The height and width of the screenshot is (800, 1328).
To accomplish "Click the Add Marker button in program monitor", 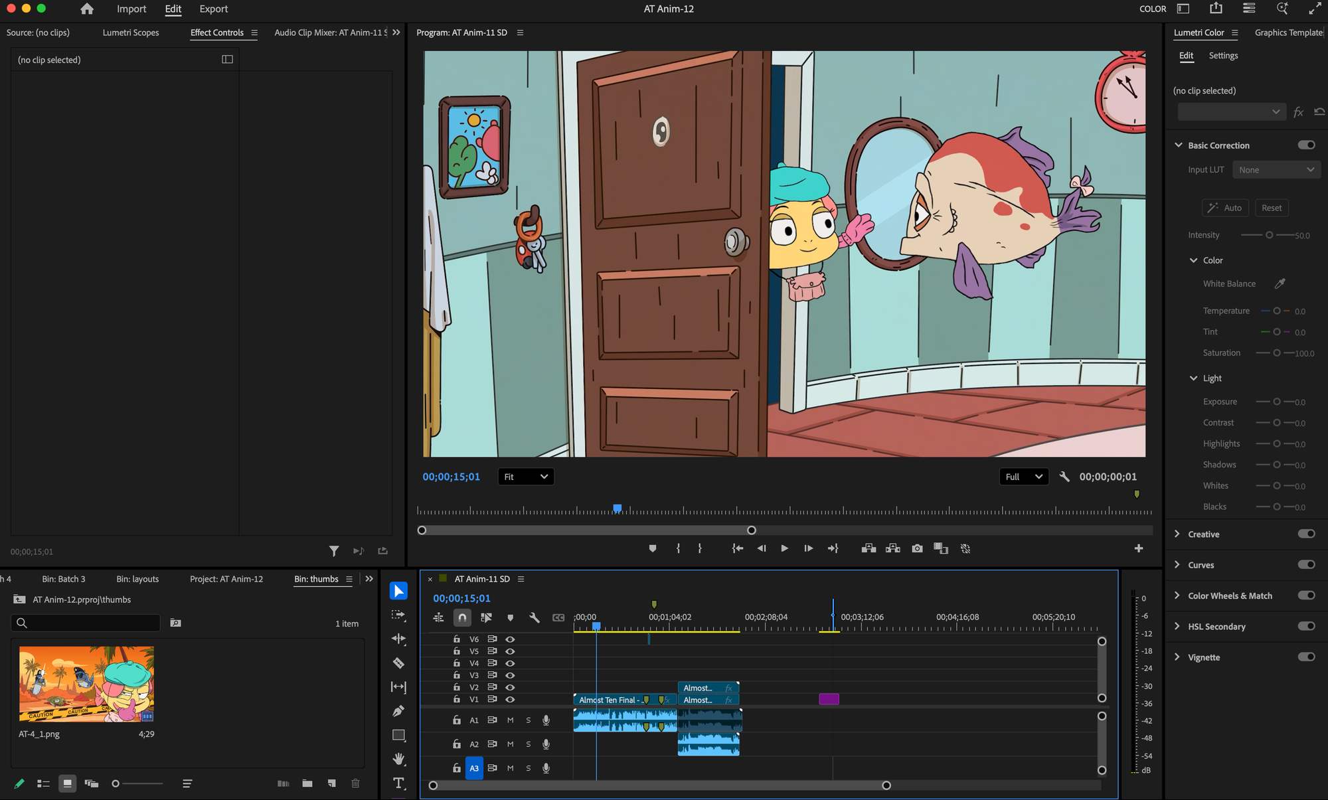I will [653, 548].
